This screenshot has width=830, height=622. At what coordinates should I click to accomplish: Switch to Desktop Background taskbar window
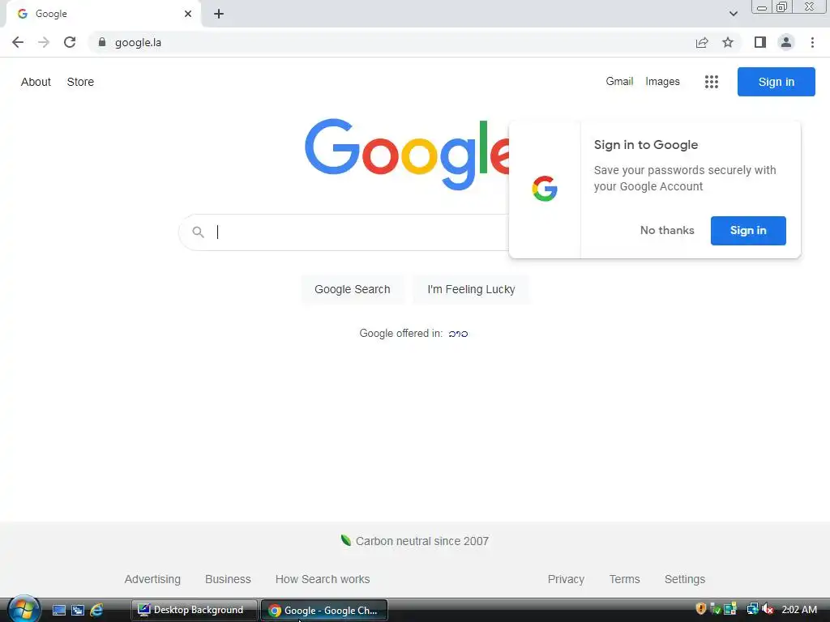[x=195, y=610]
